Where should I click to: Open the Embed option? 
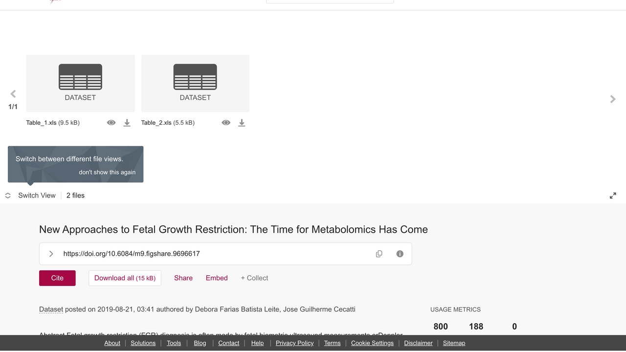[217, 278]
